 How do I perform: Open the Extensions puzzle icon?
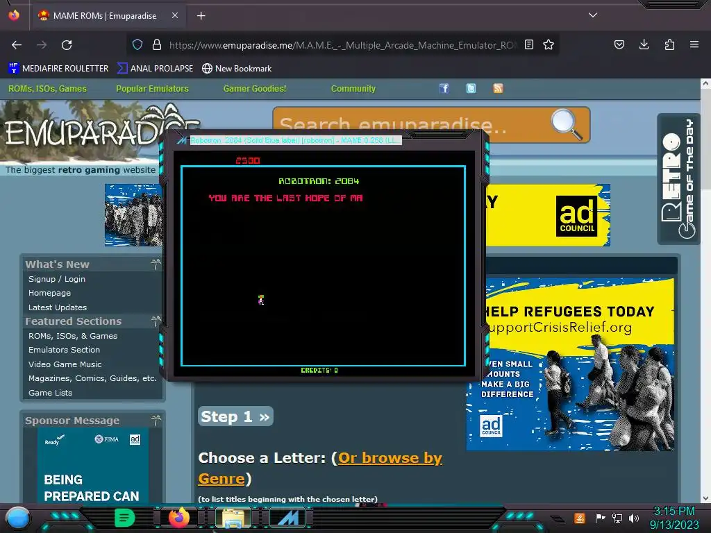(x=669, y=44)
